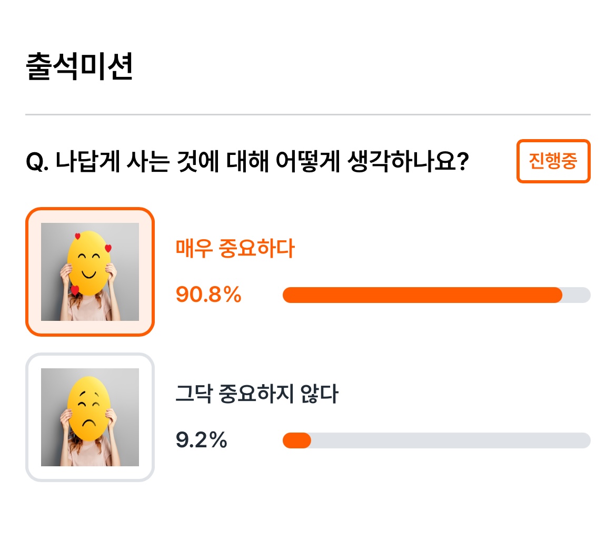Click the 9.2% percentage text

pyautogui.click(x=201, y=440)
